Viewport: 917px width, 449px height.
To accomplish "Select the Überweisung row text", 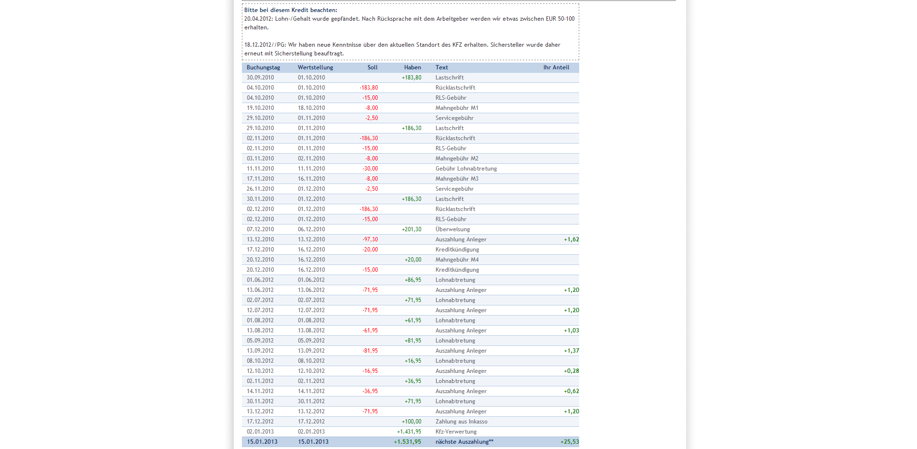I will click(x=452, y=229).
